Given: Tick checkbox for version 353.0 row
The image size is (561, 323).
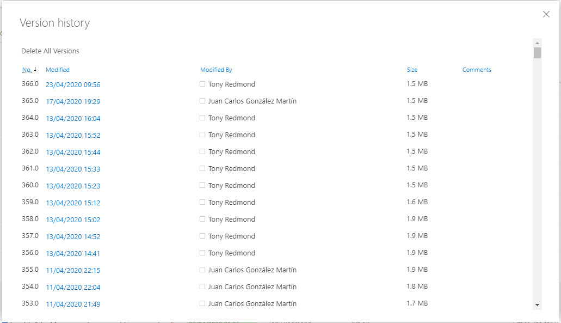Looking at the screenshot, I should click(202, 303).
